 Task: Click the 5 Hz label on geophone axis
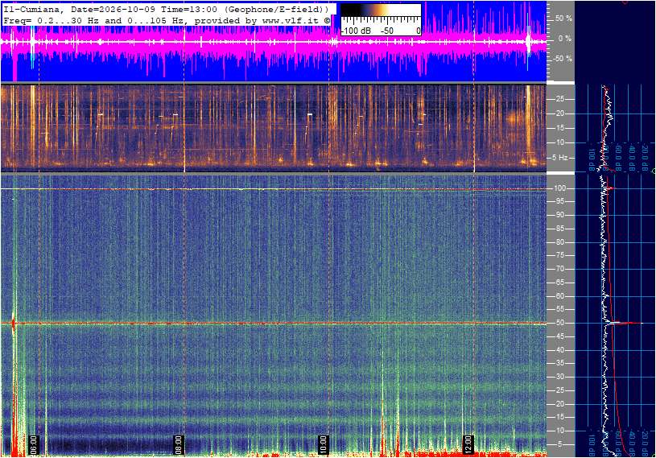(560, 158)
